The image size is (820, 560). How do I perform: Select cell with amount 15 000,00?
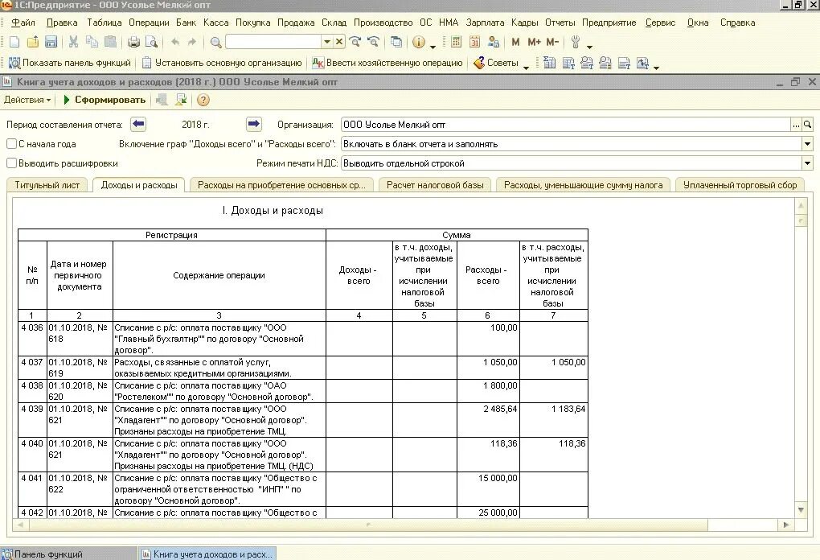(488, 489)
